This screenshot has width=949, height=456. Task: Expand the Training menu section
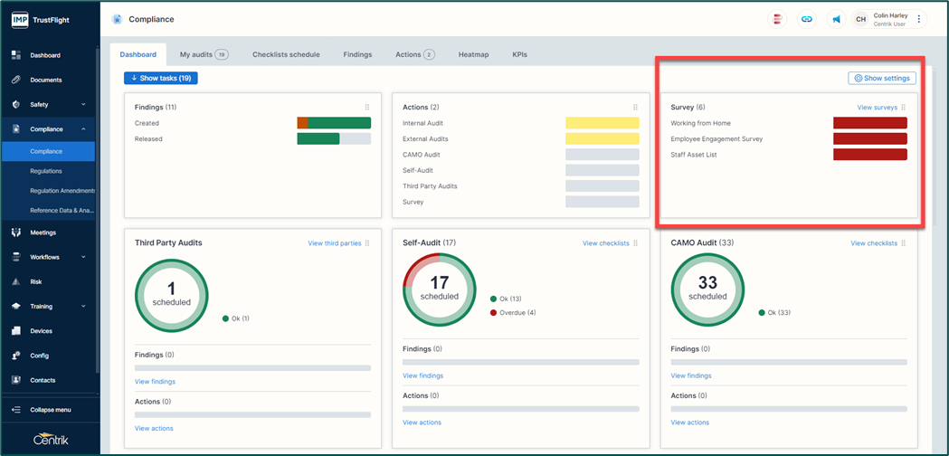[x=83, y=307]
